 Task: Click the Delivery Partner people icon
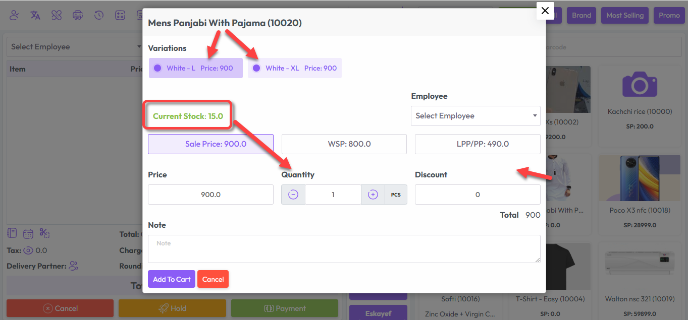(x=74, y=266)
